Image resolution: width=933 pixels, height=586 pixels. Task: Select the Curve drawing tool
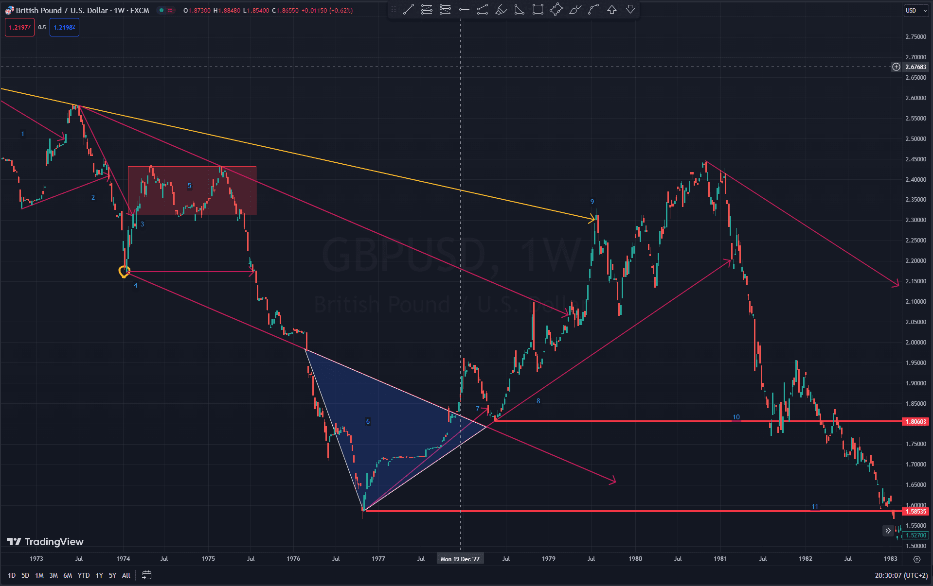(x=593, y=10)
